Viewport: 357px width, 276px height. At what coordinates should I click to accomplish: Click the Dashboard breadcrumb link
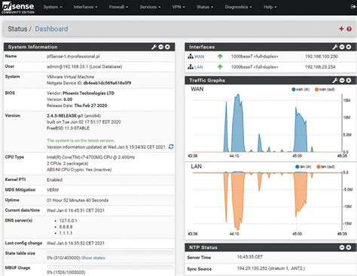click(51, 29)
